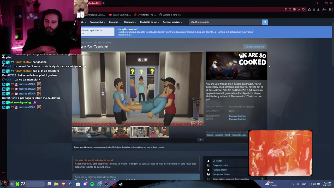Click the Casual breadcrumb link
This screenshot has height=188, width=334.
[89, 43]
